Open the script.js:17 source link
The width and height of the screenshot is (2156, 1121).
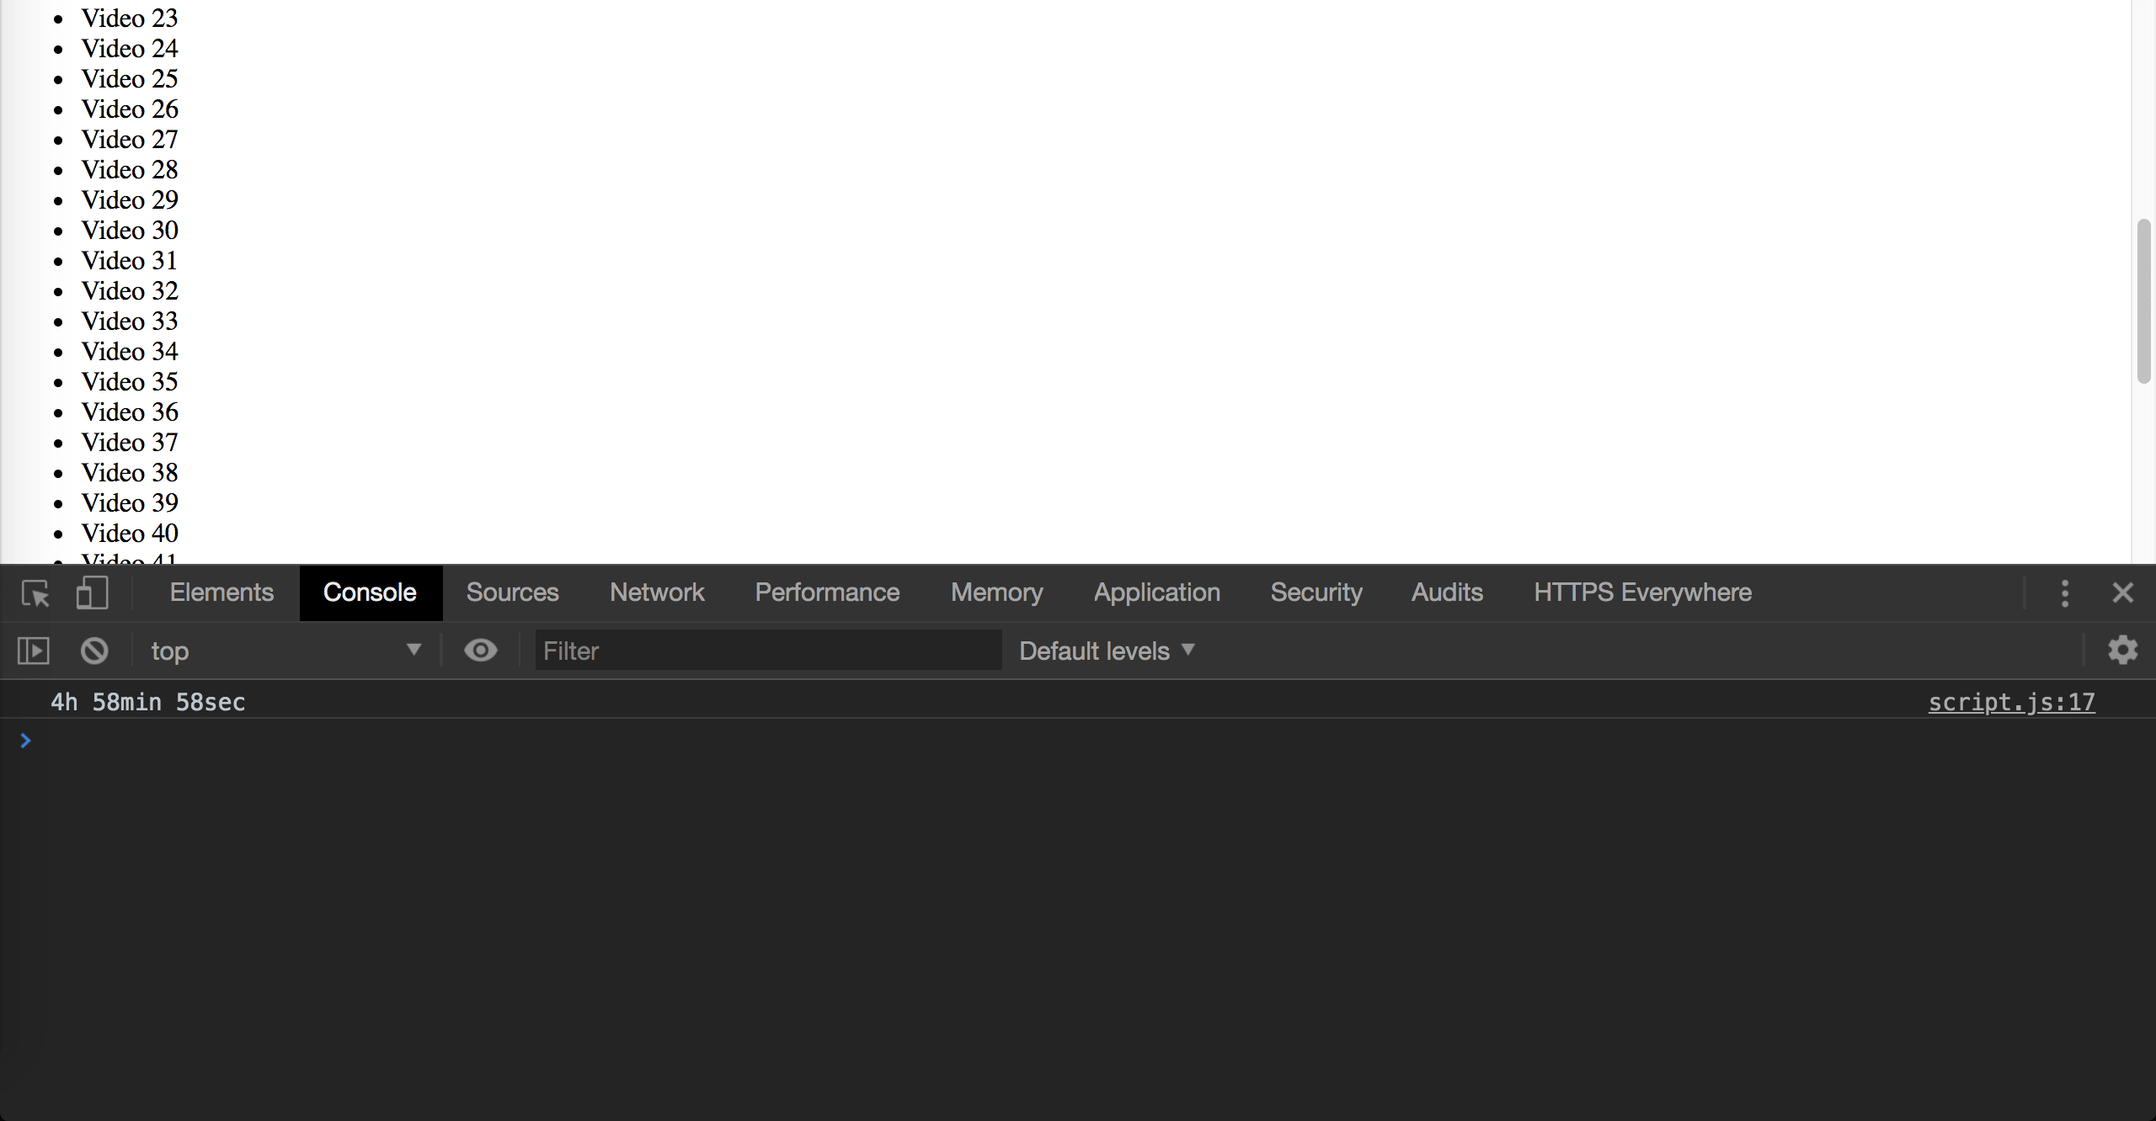[x=2011, y=703]
